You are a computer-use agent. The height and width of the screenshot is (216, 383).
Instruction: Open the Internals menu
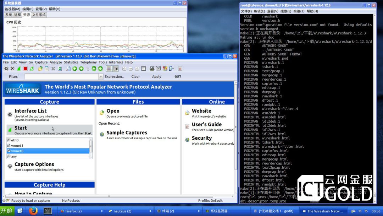pyautogui.click(x=116, y=63)
